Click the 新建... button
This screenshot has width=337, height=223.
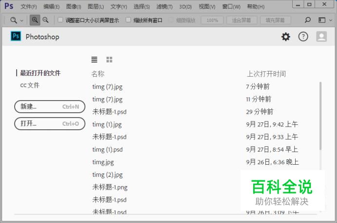click(50, 106)
